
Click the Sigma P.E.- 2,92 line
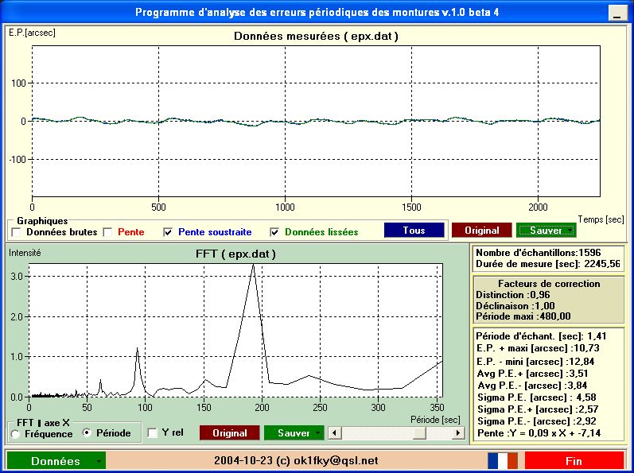click(537, 421)
